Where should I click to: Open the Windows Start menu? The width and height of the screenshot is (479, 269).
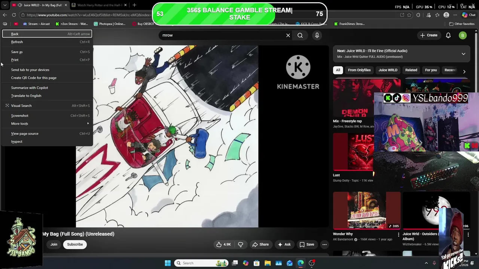pyautogui.click(x=168, y=263)
